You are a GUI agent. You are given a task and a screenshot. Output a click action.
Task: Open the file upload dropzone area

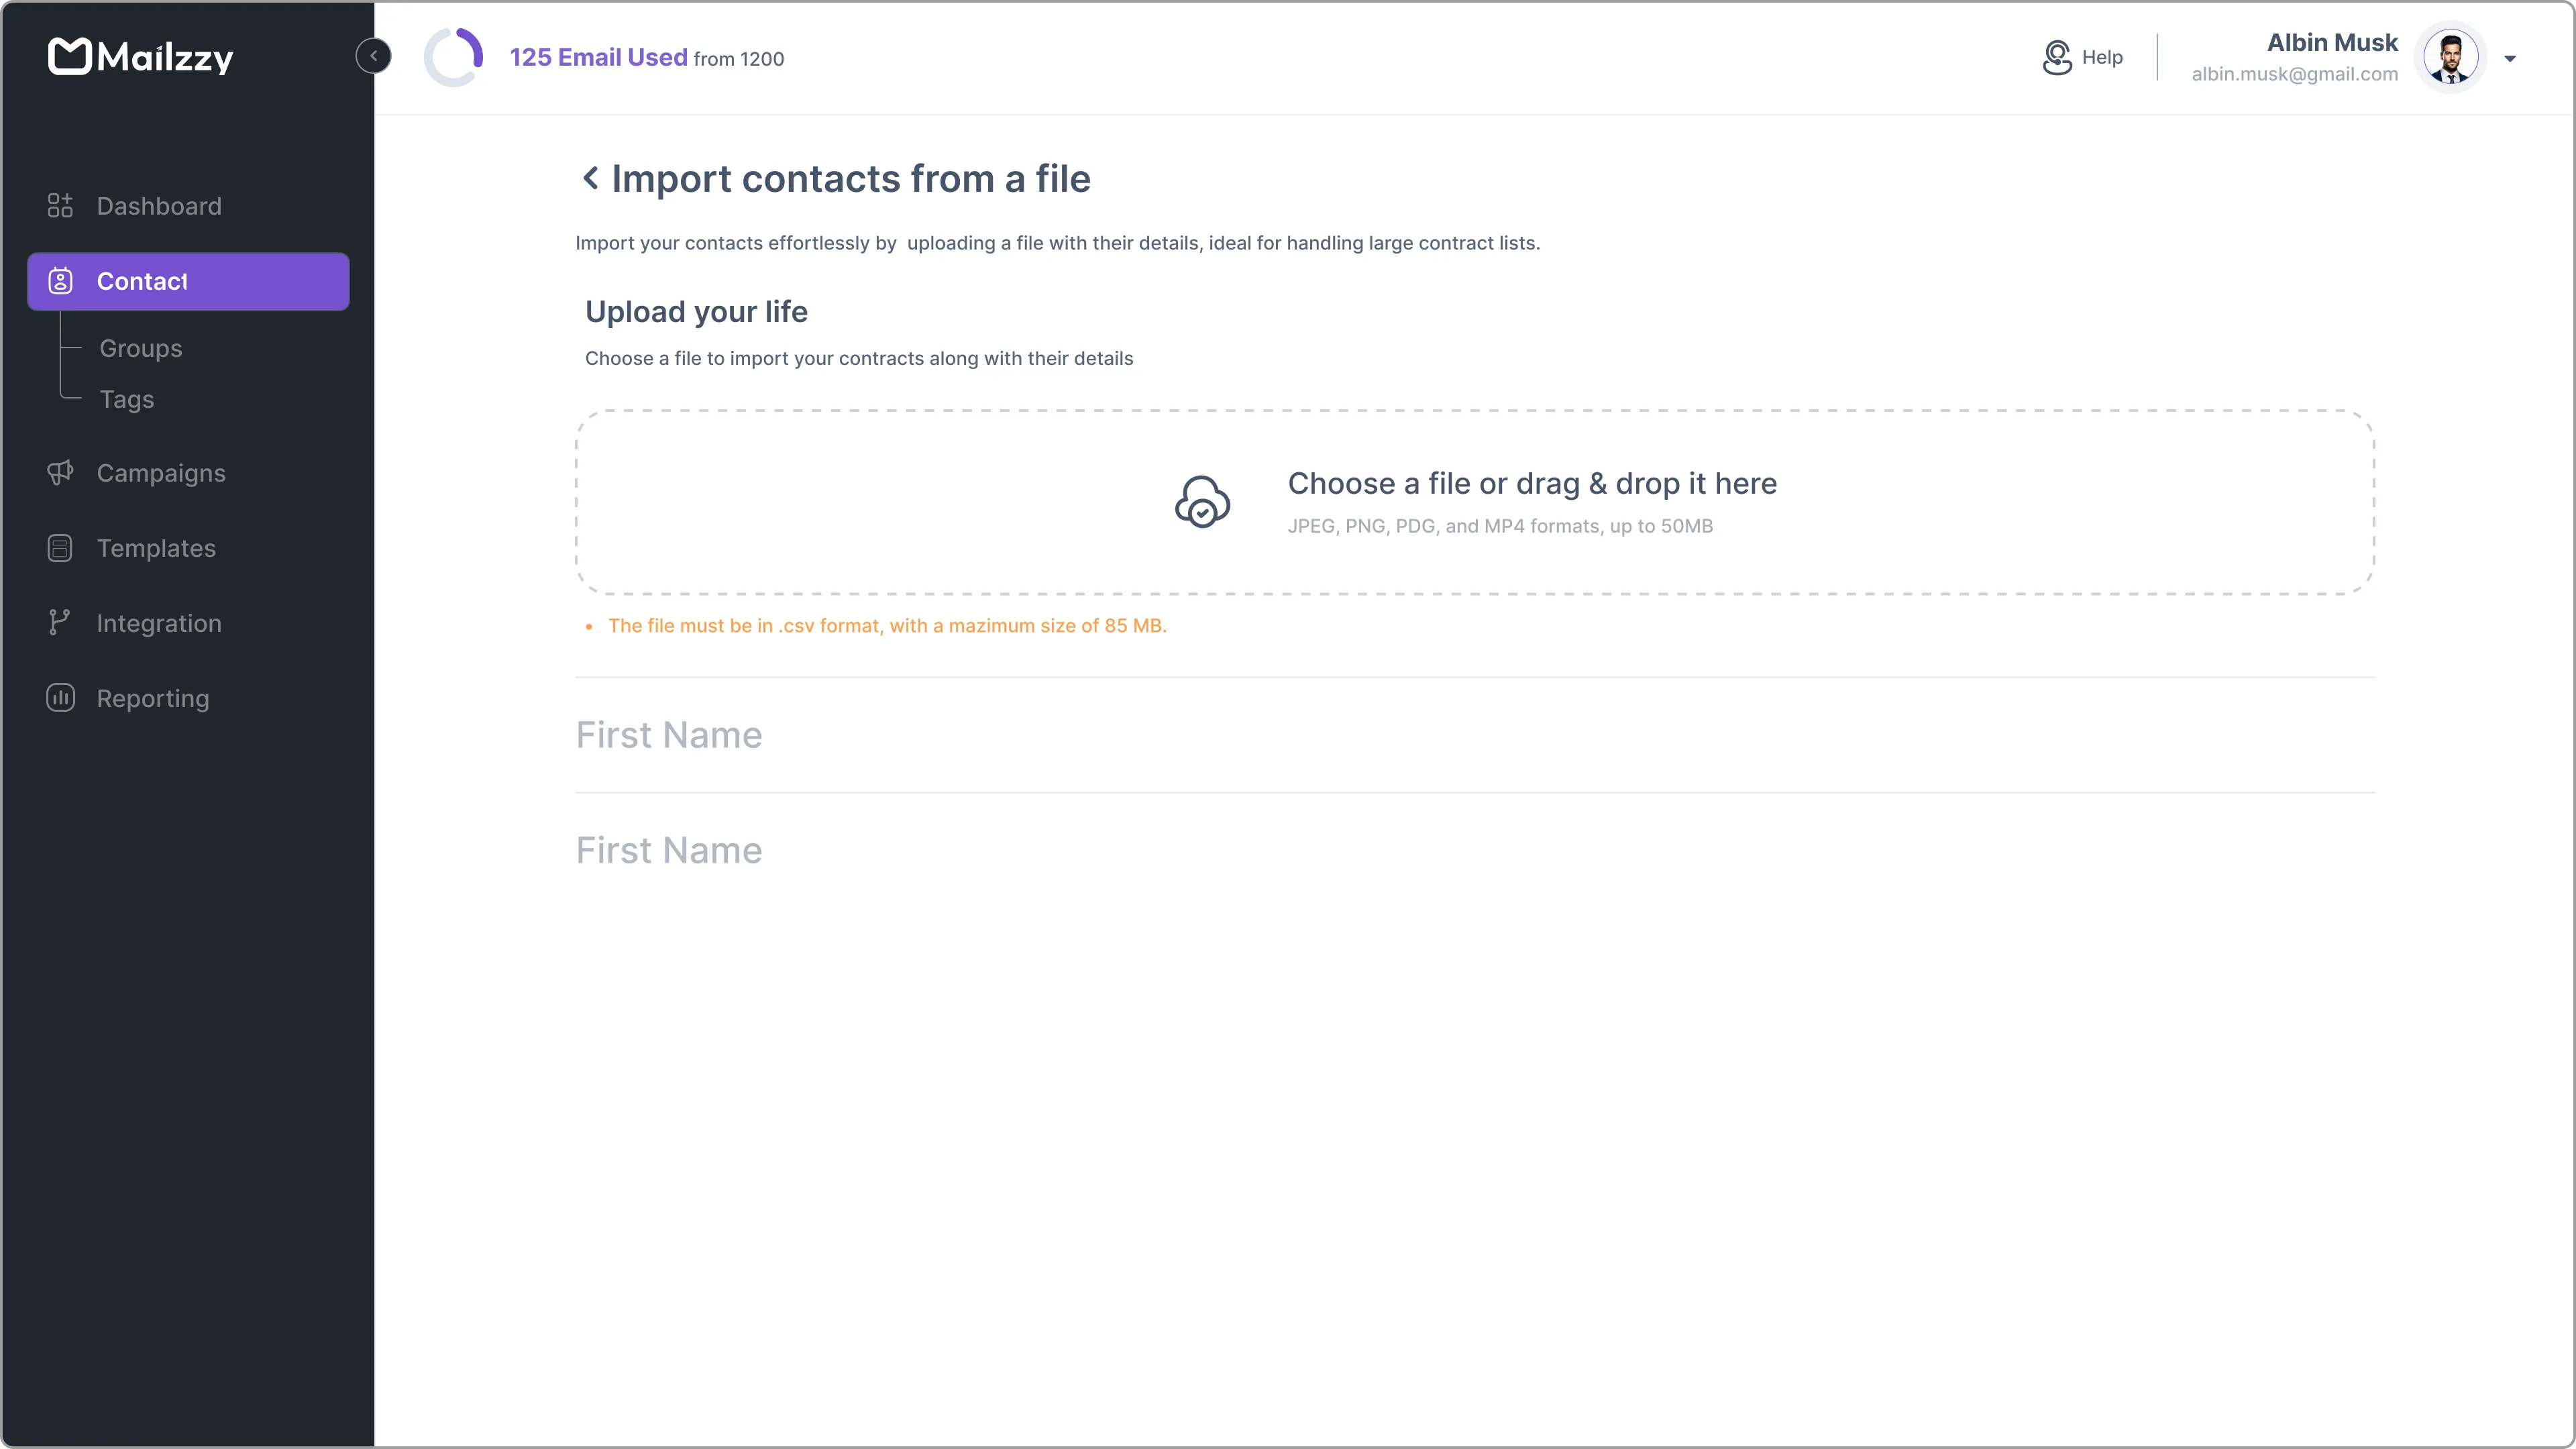coord(1475,502)
